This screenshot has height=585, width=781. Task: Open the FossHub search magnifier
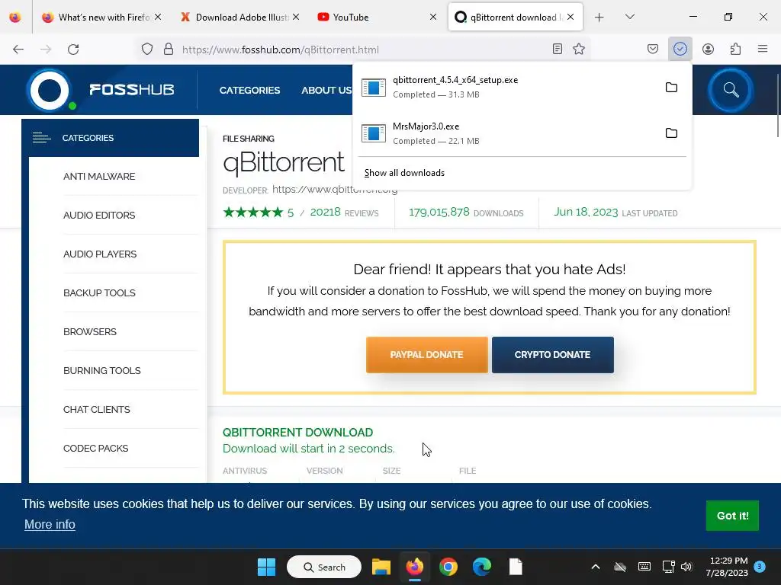coord(731,90)
